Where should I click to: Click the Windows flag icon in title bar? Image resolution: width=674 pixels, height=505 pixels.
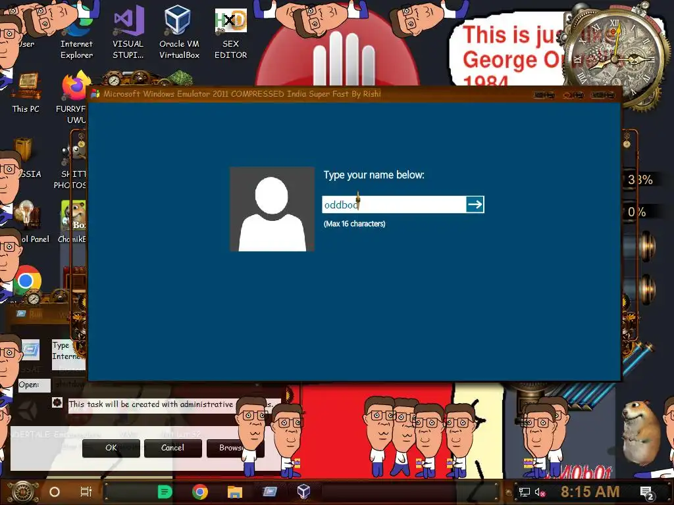click(95, 93)
